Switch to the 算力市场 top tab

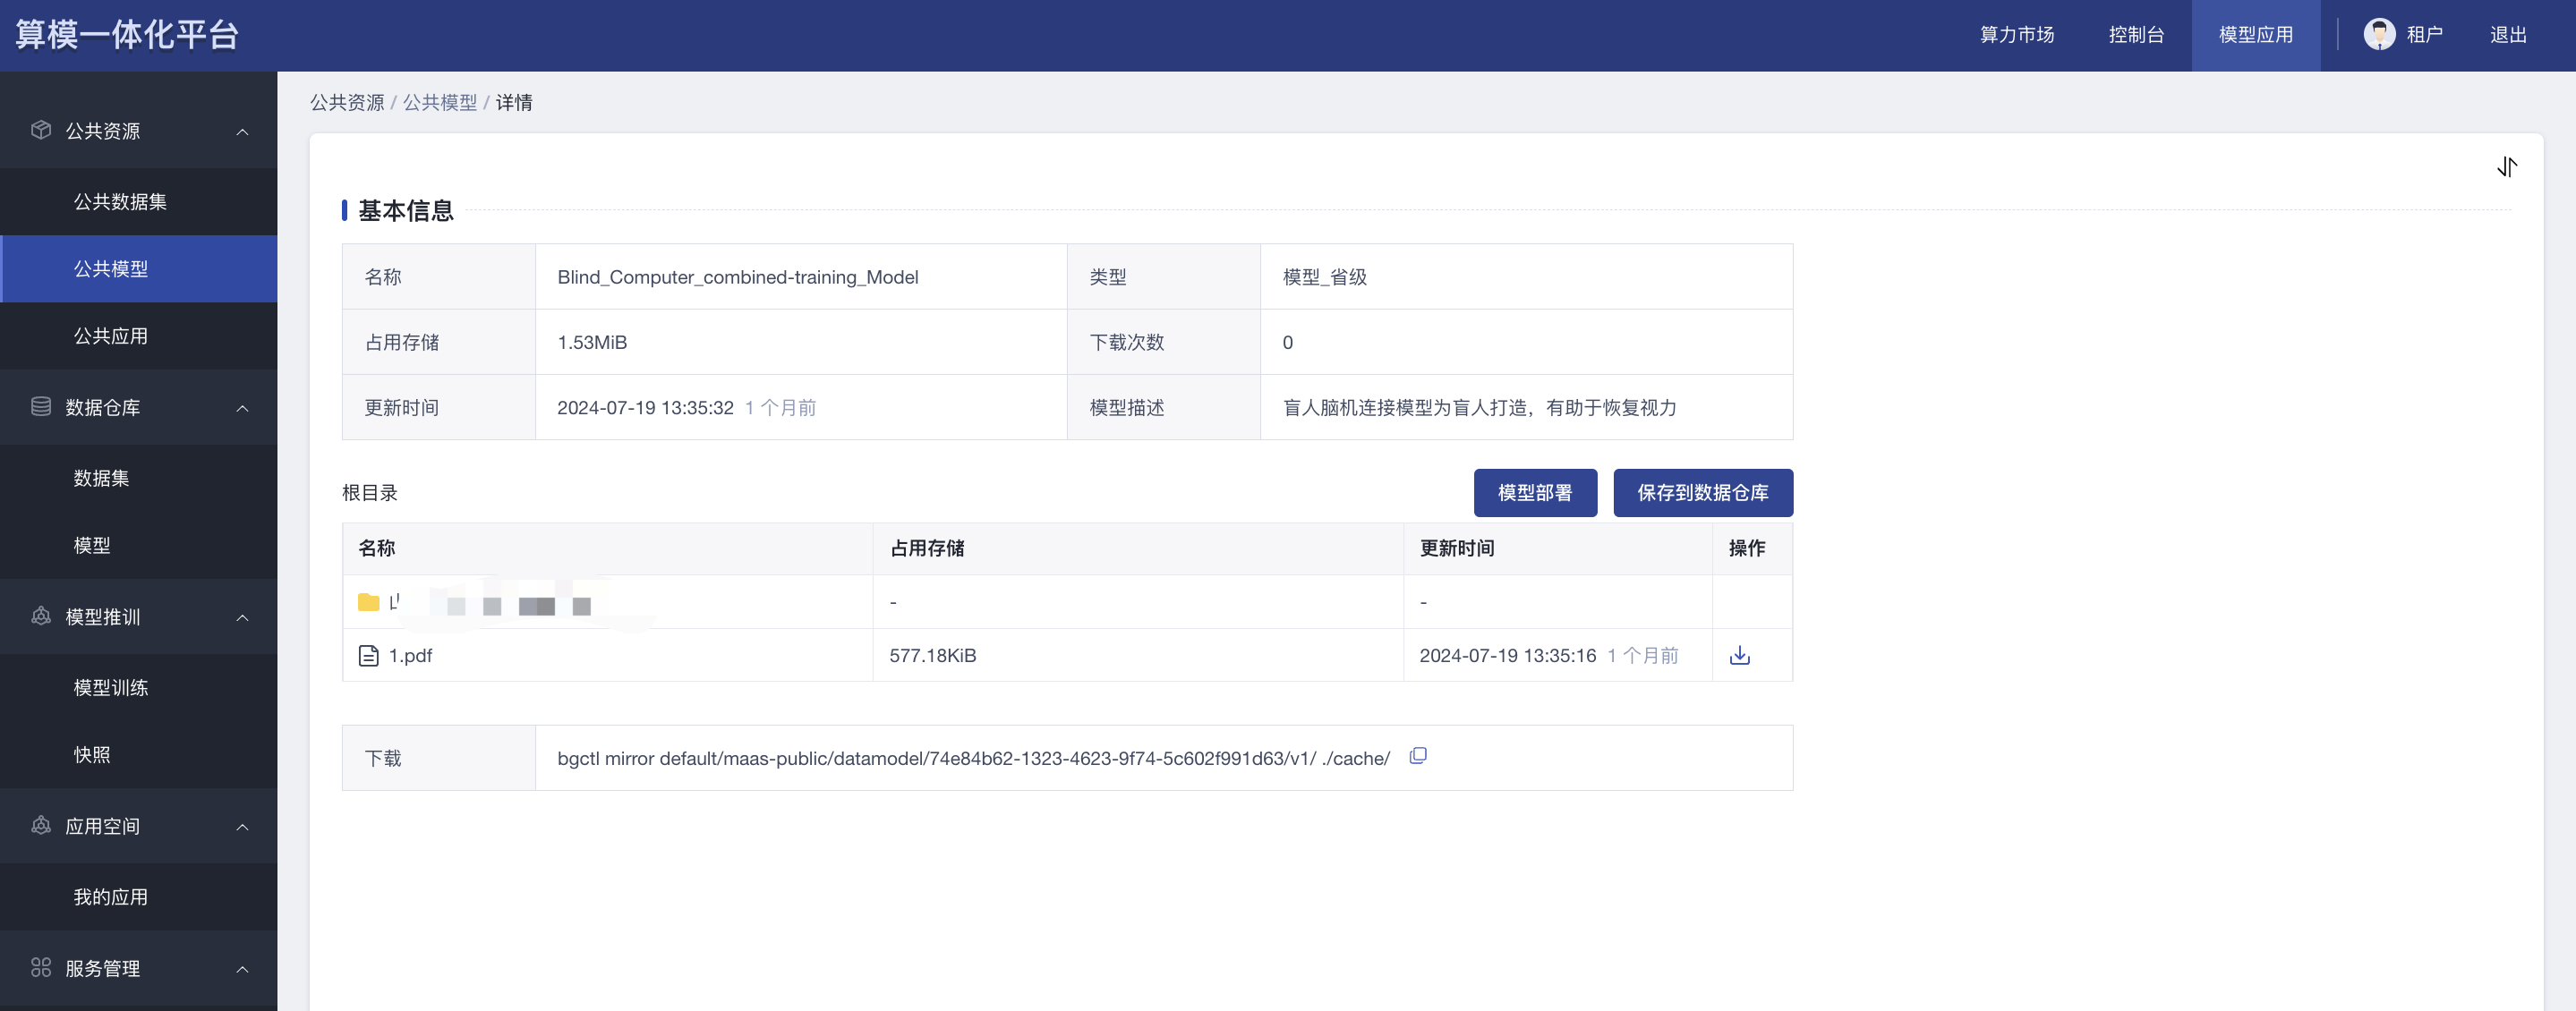2016,35
